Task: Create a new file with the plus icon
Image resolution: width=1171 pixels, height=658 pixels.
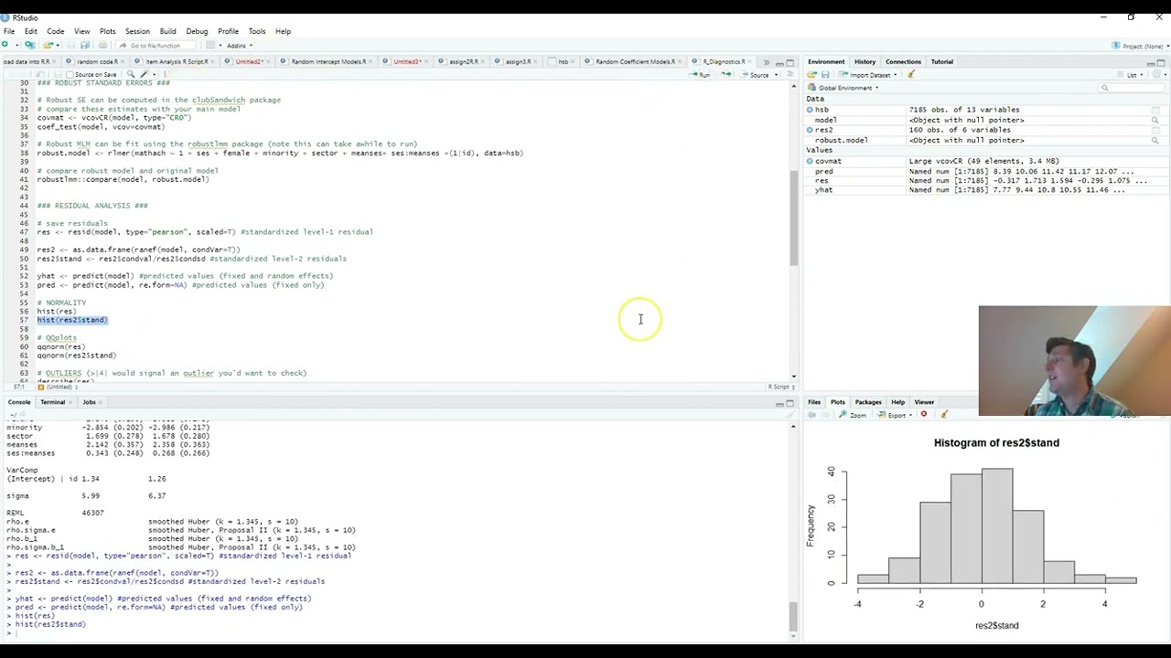Action: pyautogui.click(x=6, y=45)
